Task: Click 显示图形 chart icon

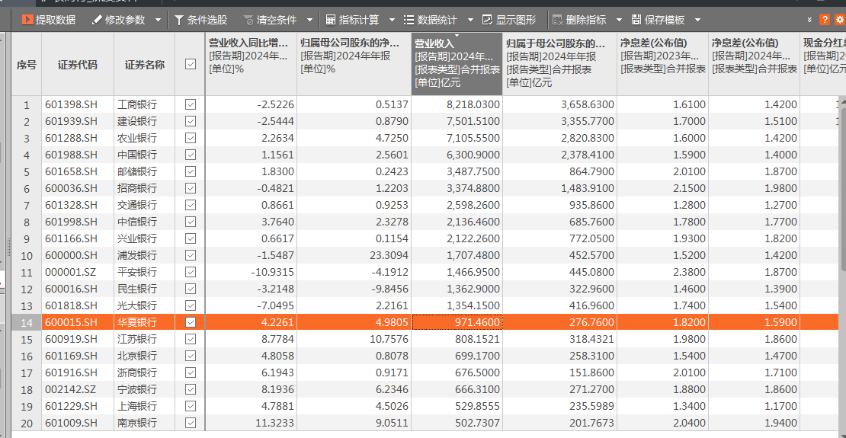Action: [x=487, y=20]
